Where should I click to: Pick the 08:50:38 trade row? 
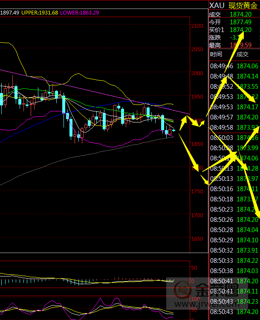[x=234, y=271]
